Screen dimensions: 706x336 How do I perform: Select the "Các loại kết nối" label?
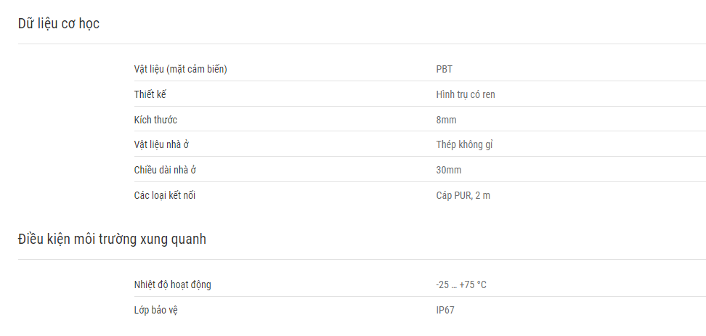click(165, 195)
